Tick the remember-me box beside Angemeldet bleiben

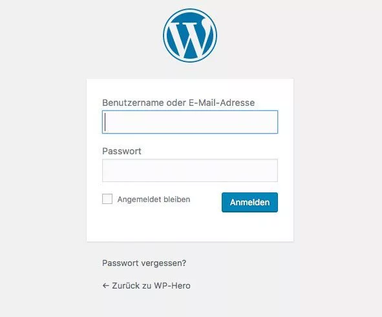[107, 199]
